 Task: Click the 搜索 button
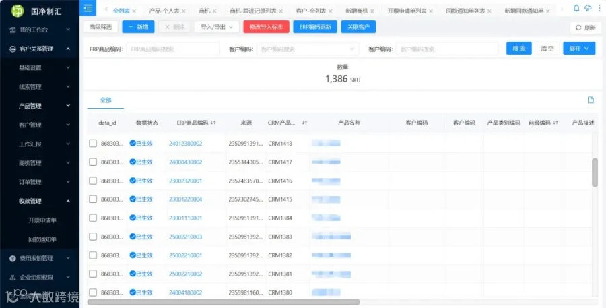tap(519, 49)
